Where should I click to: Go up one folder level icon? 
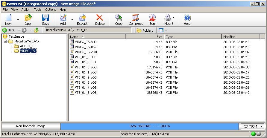pos(37,30)
